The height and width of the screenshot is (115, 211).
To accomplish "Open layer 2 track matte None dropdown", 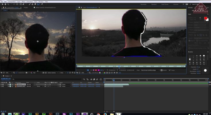I will coord(40,86).
